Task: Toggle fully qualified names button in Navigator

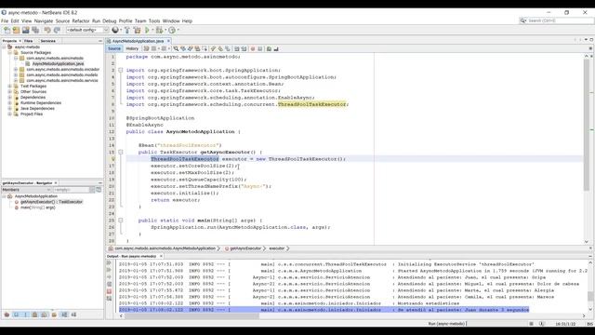Action: click(x=54, y=315)
